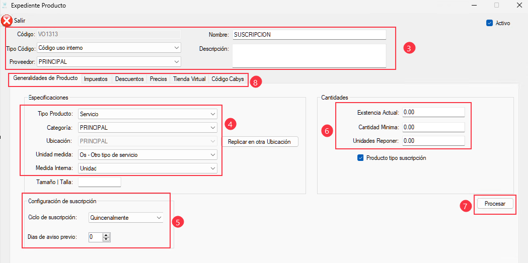Viewport: 528px width, 263px height.
Task: Open the Descuentos tab
Action: pyautogui.click(x=129, y=79)
